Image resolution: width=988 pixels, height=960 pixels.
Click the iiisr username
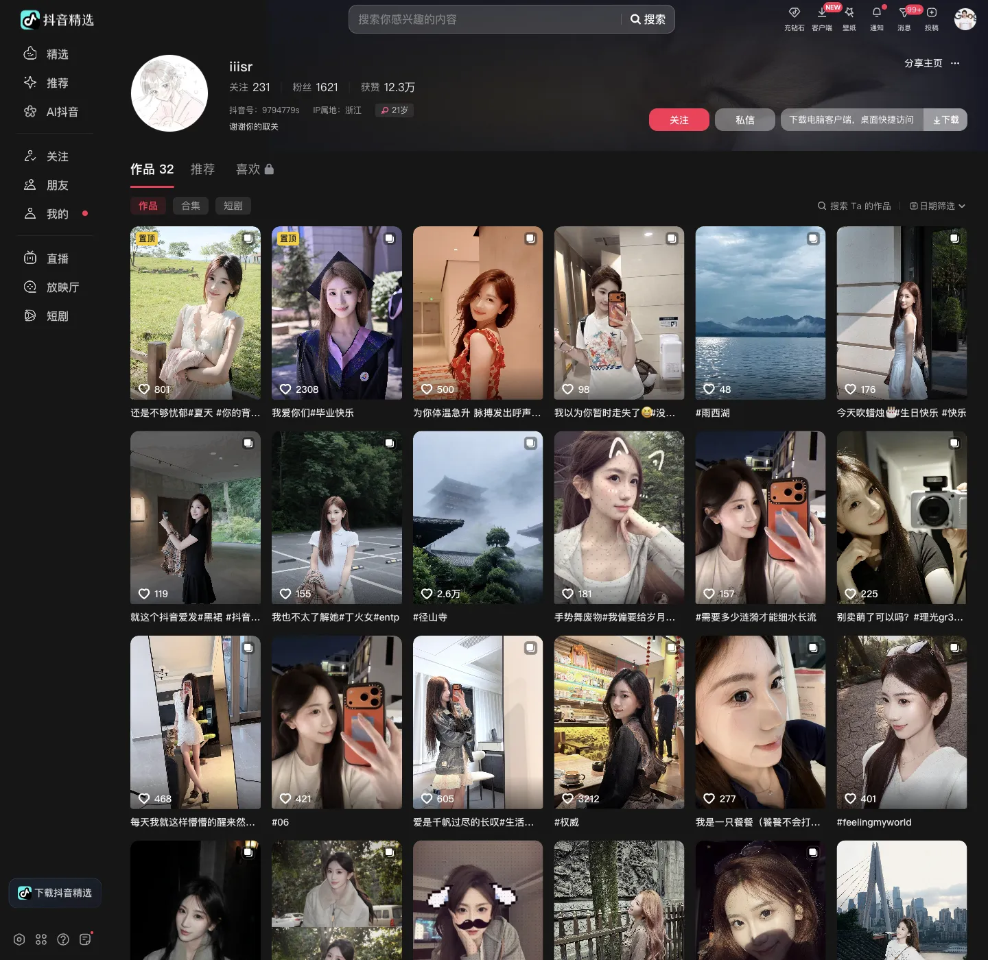[241, 67]
